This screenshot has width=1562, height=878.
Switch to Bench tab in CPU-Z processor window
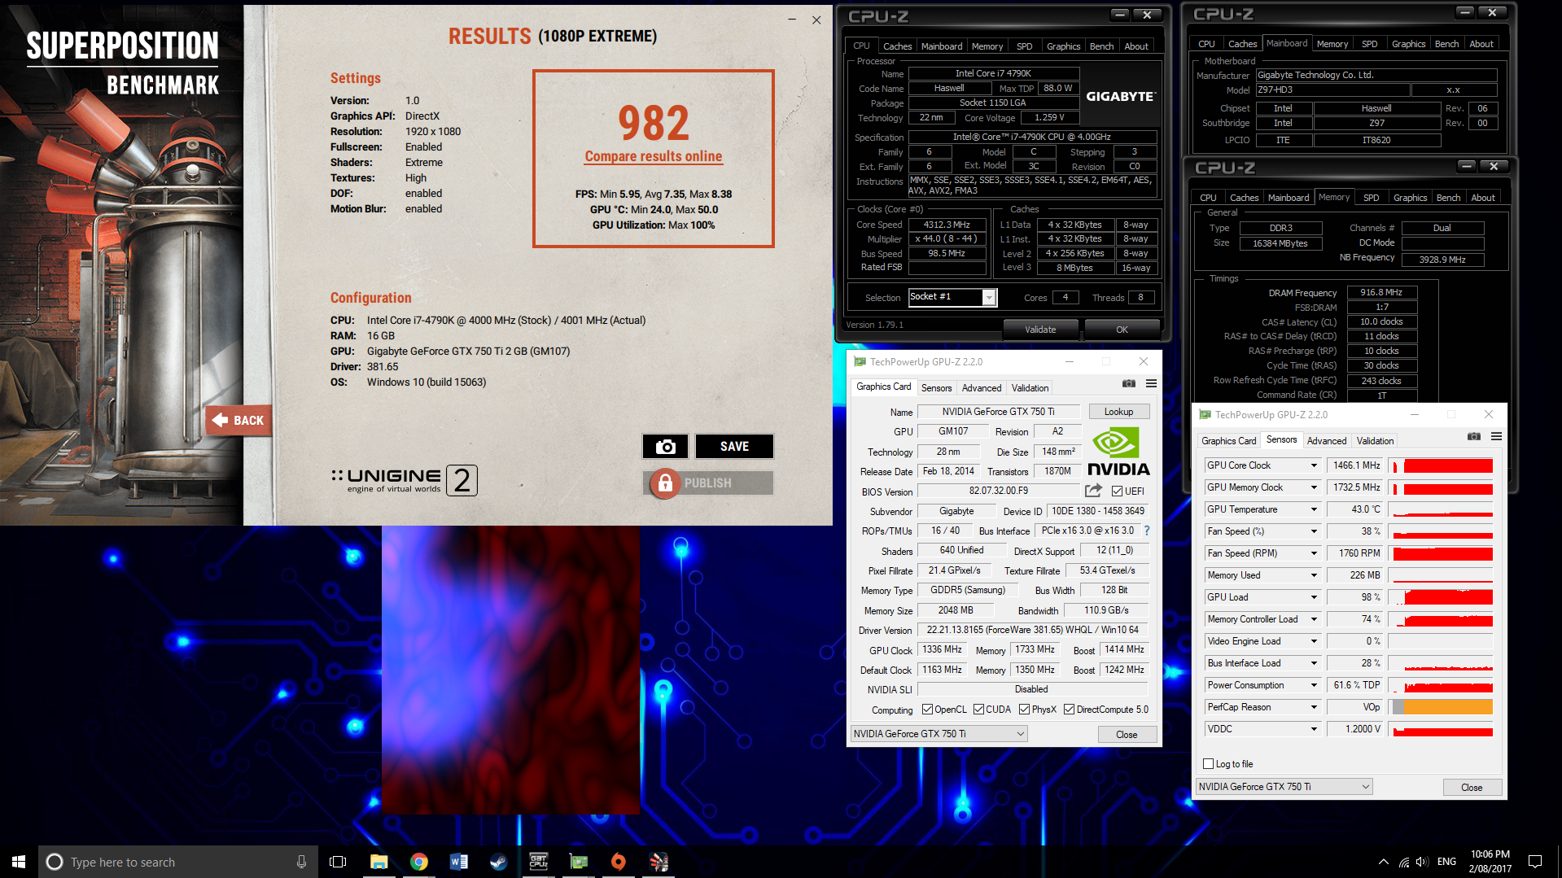[1101, 46]
